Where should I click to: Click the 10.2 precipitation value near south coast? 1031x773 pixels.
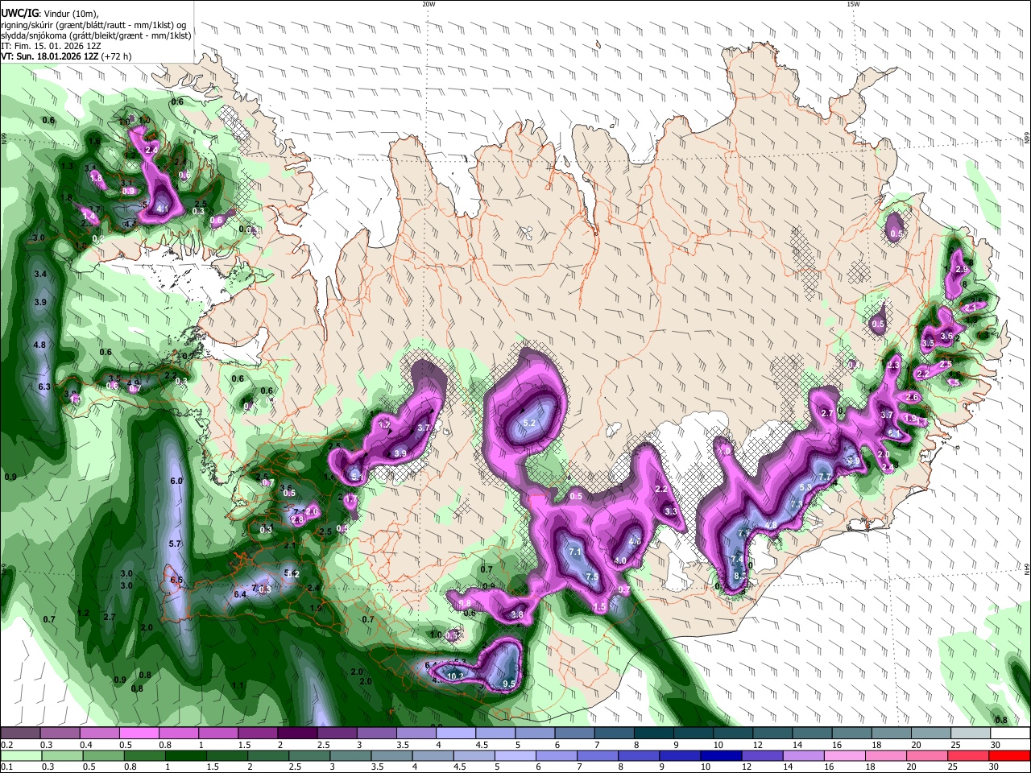point(456,676)
